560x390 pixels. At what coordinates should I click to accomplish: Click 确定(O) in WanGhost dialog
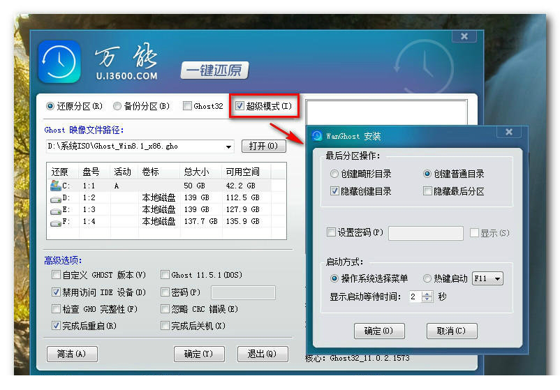[x=379, y=331]
